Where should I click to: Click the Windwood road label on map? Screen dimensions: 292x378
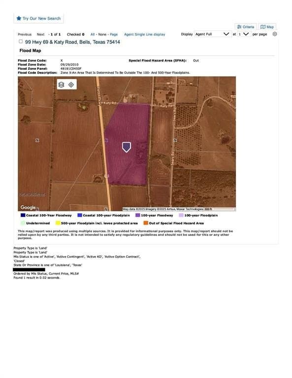click(185, 127)
